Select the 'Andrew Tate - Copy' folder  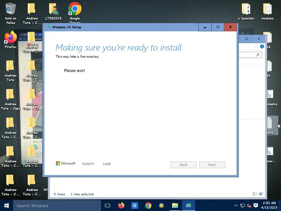[x=10, y=99]
